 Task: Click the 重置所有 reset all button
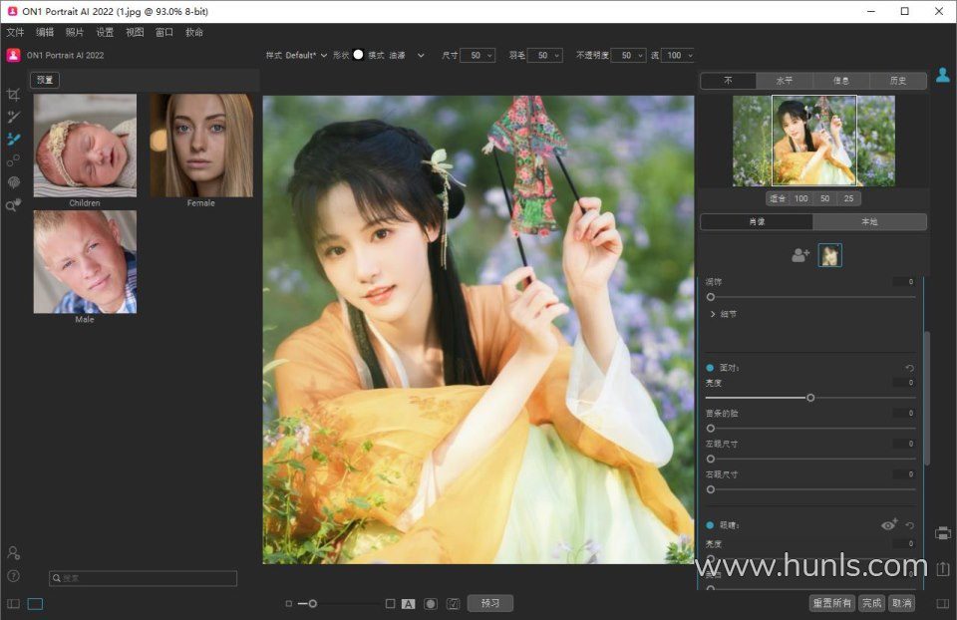831,603
